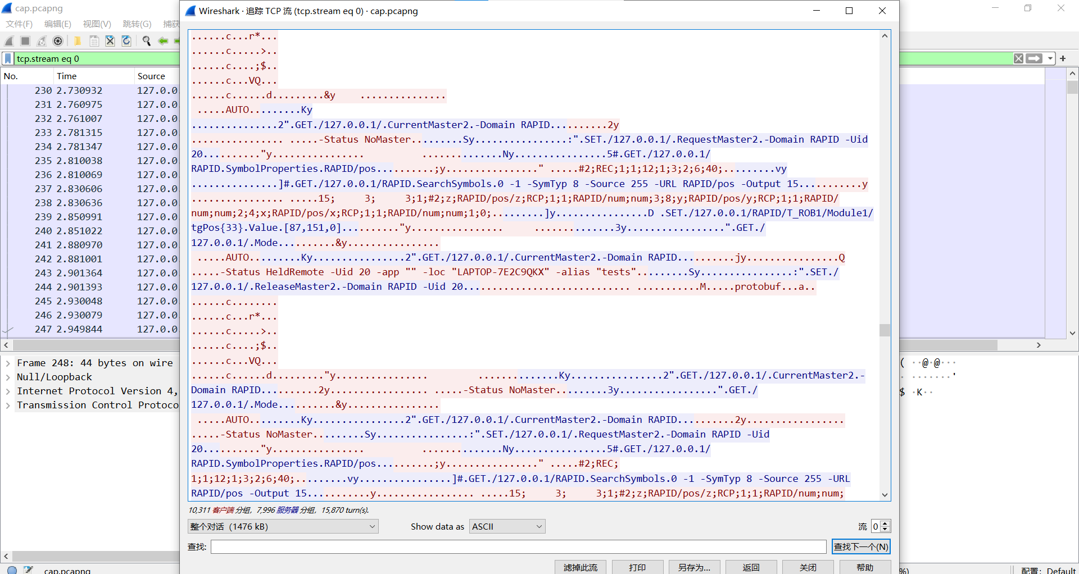Viewport: 1079px width, 574px height.
Task: Click the start capture shark fin icon
Action: click(x=9, y=41)
